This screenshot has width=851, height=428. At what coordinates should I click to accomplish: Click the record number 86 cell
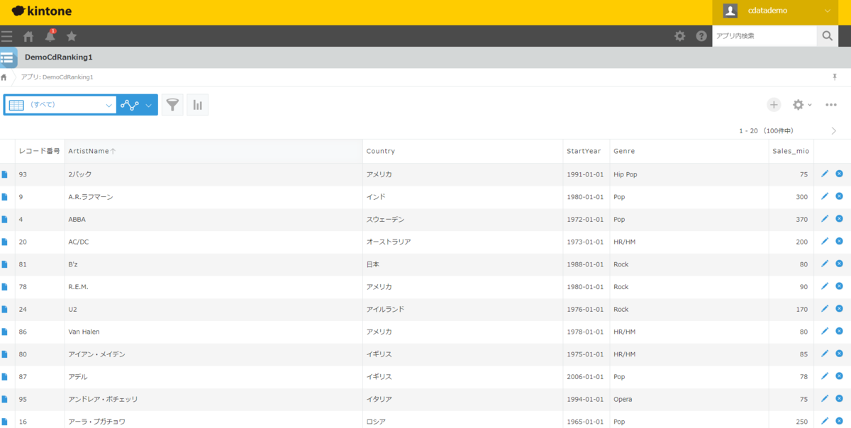point(40,332)
